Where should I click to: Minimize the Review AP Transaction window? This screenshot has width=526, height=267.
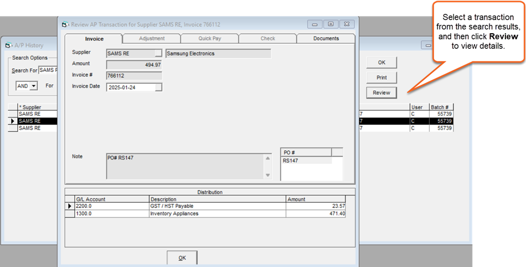click(314, 24)
